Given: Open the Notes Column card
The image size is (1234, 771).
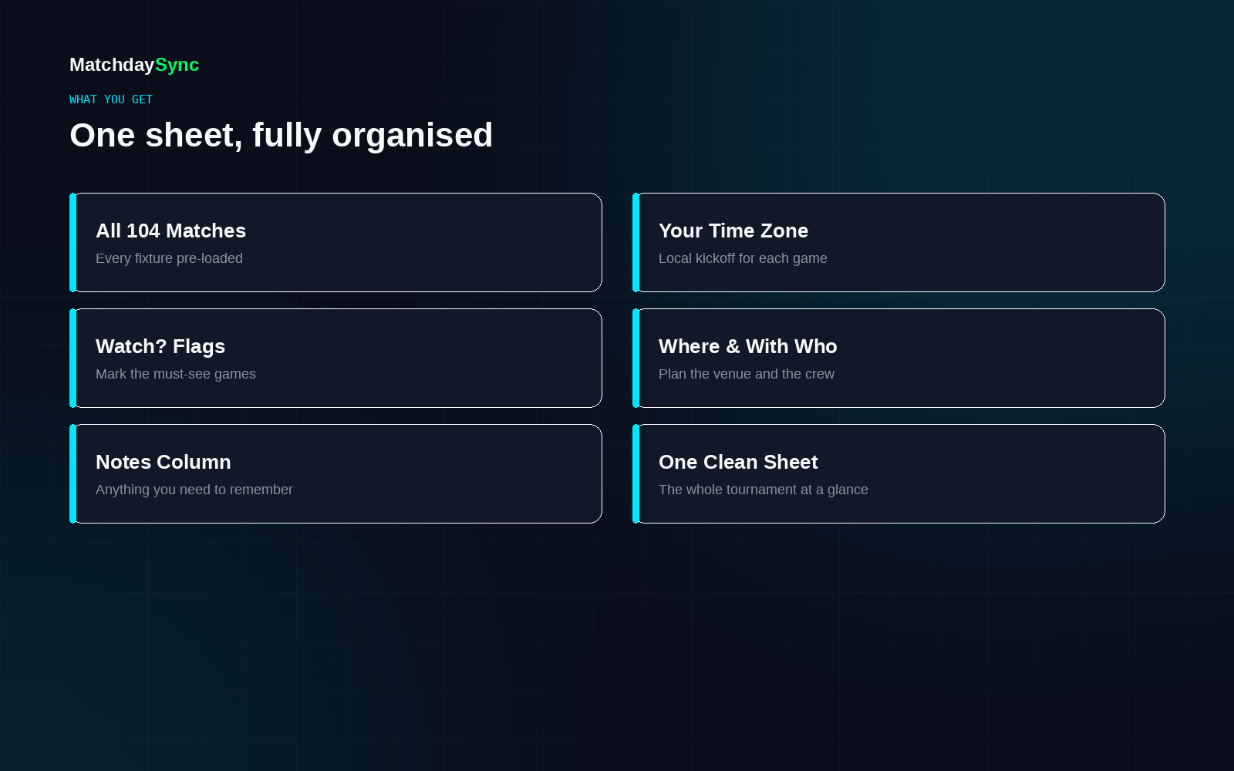Looking at the screenshot, I should (x=335, y=473).
